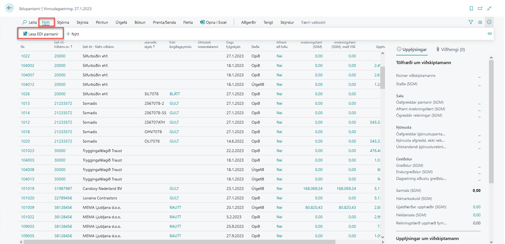The width and height of the screenshot is (505, 244).
Task: Switch list layout via list view icon
Action: 480,22
